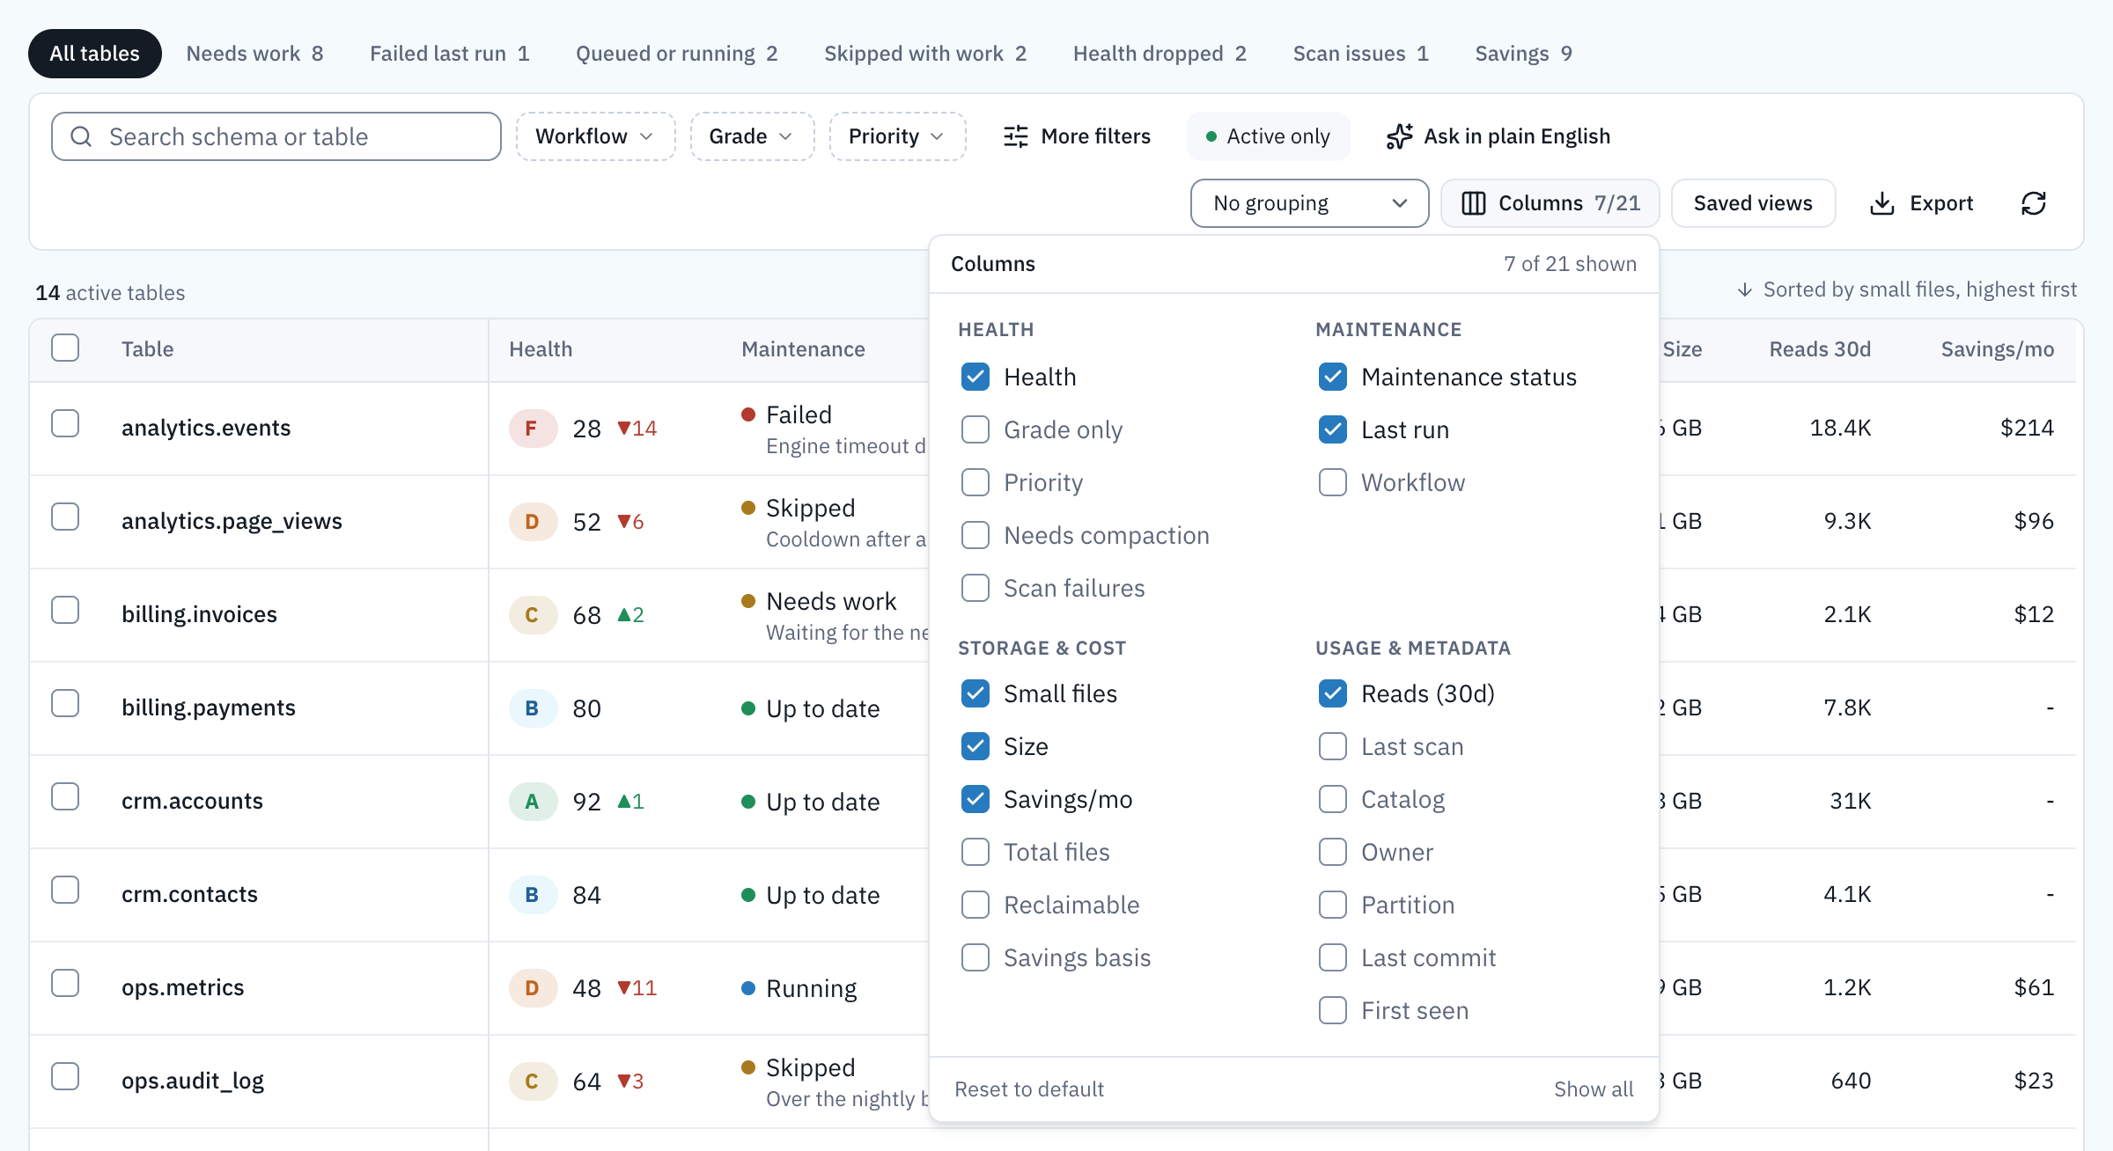This screenshot has width=2113, height=1151.
Task: Click the D grade badge for ops.metrics
Action: pyautogui.click(x=532, y=988)
